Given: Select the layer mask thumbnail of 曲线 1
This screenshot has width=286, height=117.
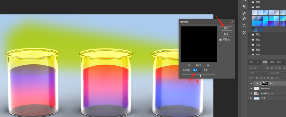Looking at the screenshot, I should coord(265,83).
